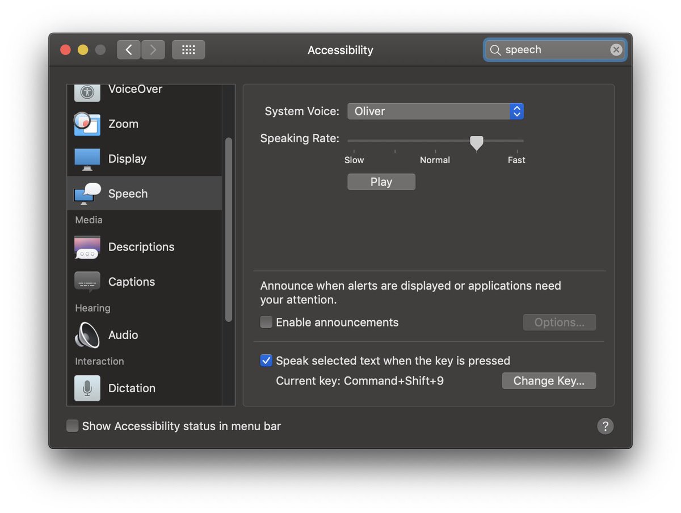The width and height of the screenshot is (681, 513).
Task: Open the System Voice dropdown
Action: pos(435,111)
